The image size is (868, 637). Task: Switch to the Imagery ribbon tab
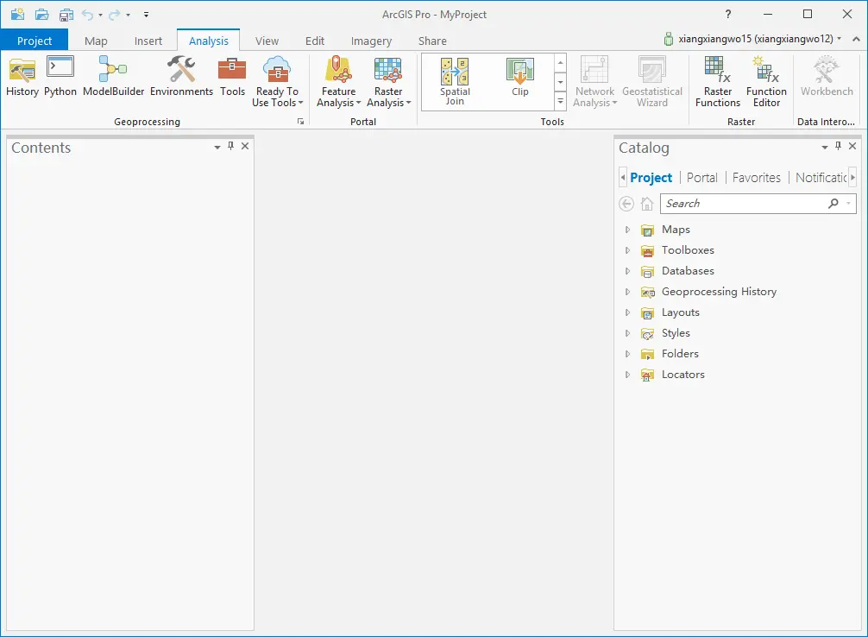(x=371, y=41)
